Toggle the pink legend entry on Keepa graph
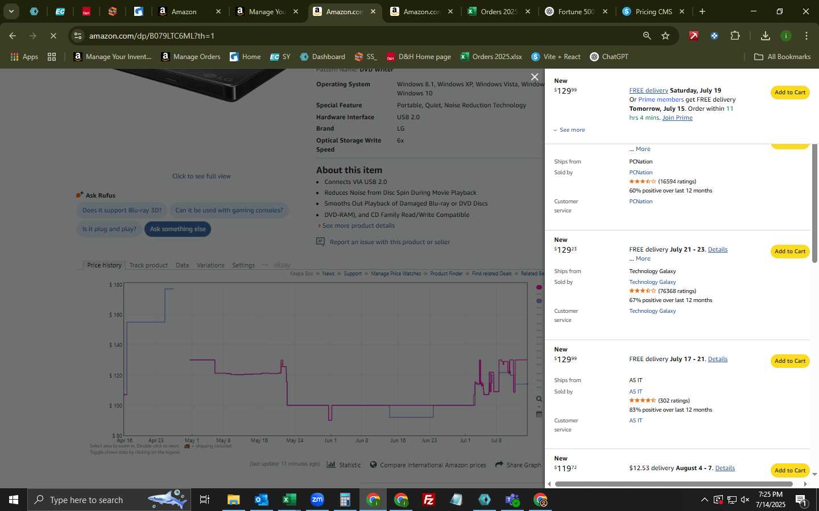The height and width of the screenshot is (511, 819). 539,287
